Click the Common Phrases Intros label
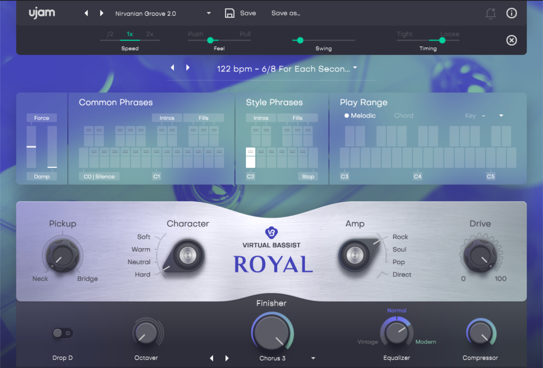 167,118
